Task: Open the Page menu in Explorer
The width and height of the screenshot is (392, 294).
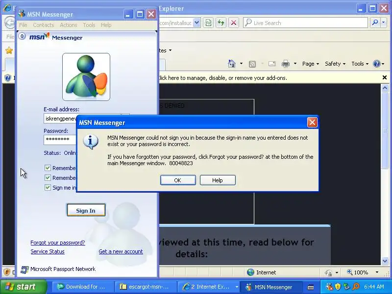Action: click(x=311, y=64)
